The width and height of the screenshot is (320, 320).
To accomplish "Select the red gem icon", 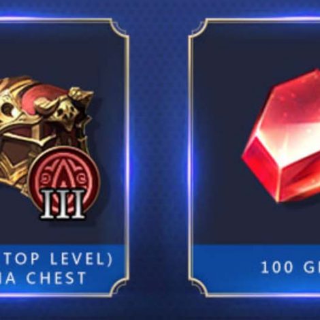I will point(281,138).
